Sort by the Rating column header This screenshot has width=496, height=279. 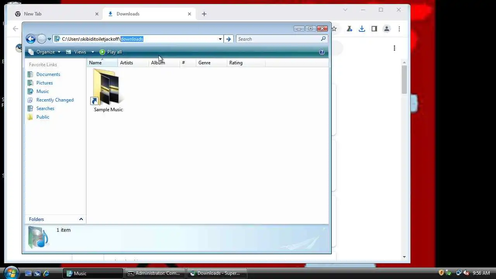pos(246,63)
